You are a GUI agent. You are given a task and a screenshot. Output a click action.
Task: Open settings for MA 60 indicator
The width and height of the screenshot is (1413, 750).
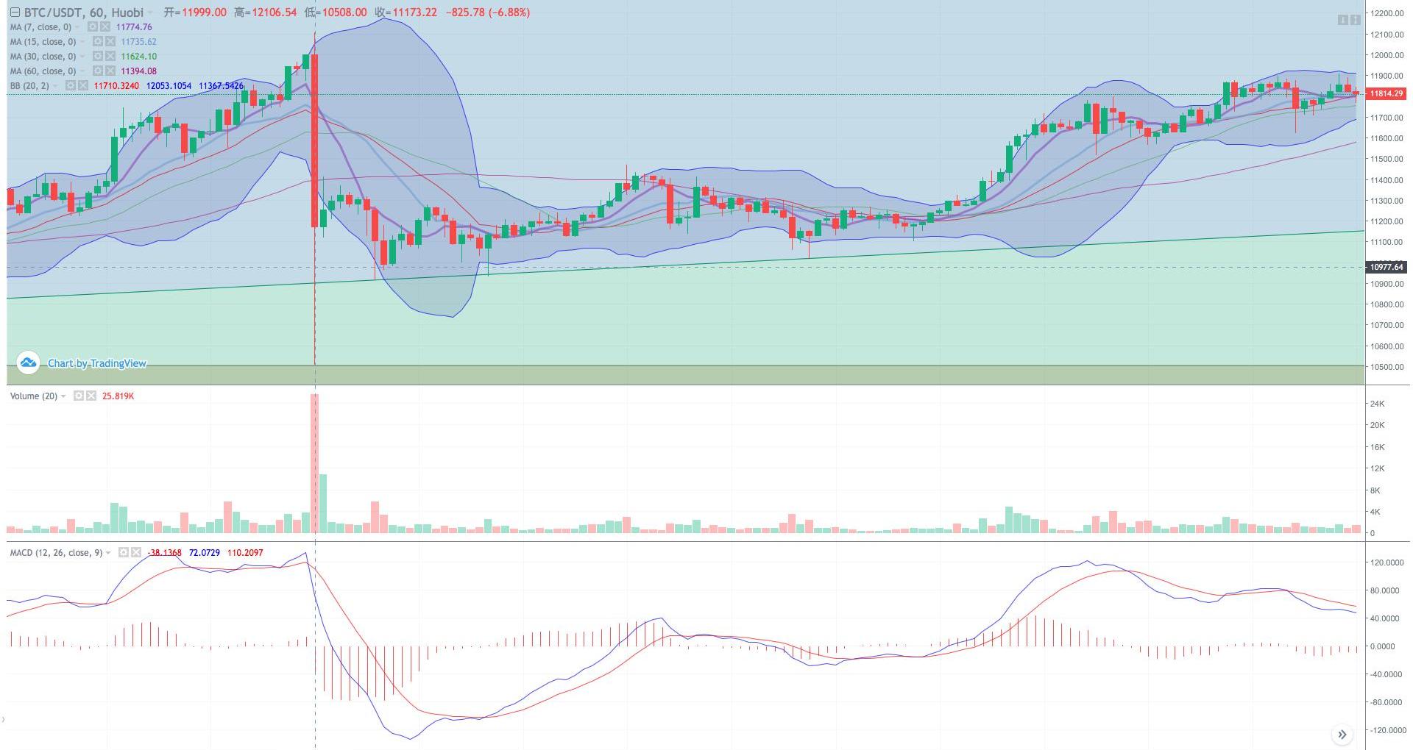coord(97,71)
